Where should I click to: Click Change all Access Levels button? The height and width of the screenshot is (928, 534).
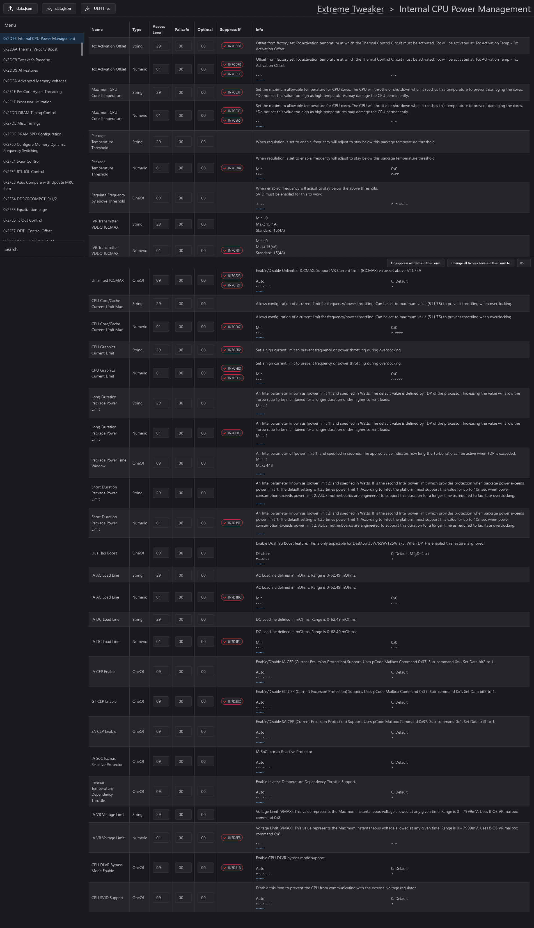[480, 263]
